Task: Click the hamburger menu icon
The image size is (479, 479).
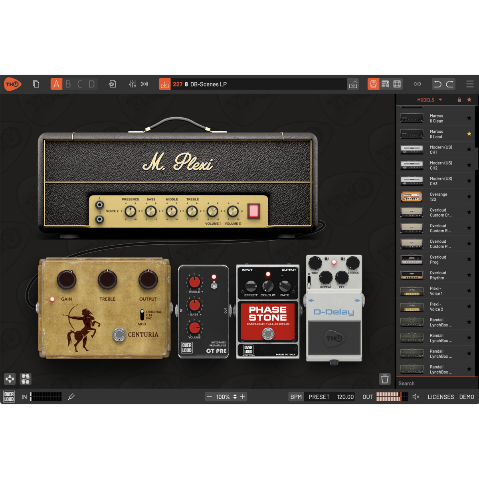Action: point(470,84)
